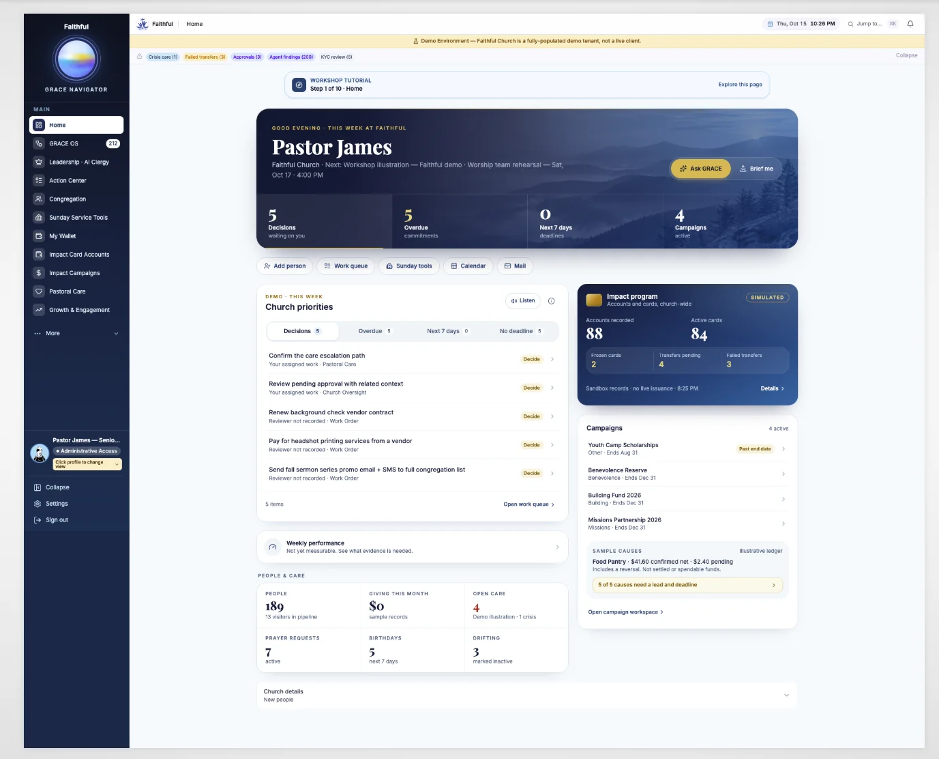Click the Impact program gold card icon
The width and height of the screenshot is (939, 759).
click(x=594, y=300)
